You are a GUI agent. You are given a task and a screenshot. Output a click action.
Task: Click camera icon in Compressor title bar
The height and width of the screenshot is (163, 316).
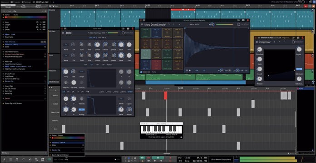298,37
